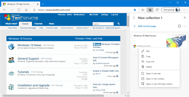Click Add current page
This screenshot has width=189, height=97.
(x=145, y=26)
